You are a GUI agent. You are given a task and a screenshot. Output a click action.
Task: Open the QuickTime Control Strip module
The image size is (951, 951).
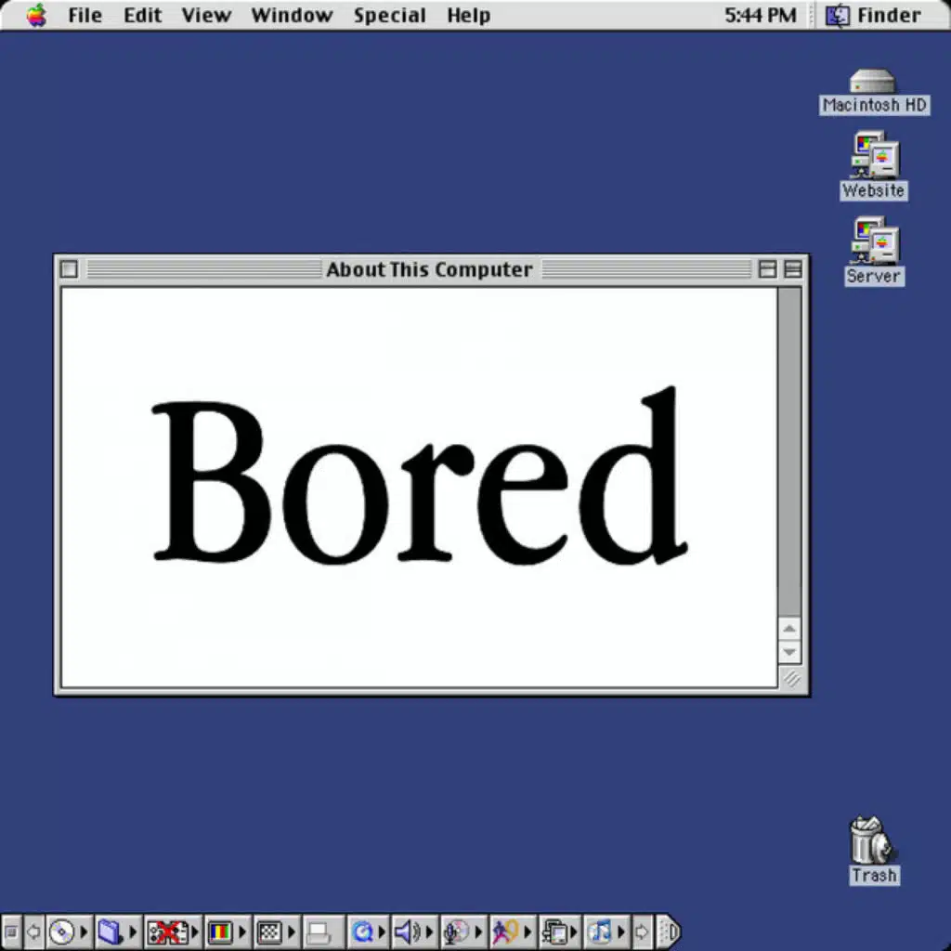(363, 931)
